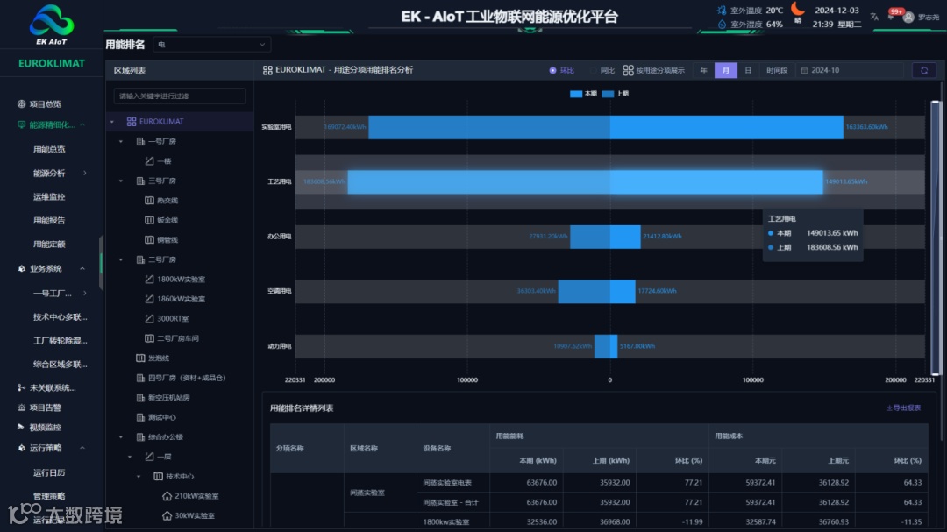Switch to the 年 period tab
947x532 pixels.
pos(703,71)
